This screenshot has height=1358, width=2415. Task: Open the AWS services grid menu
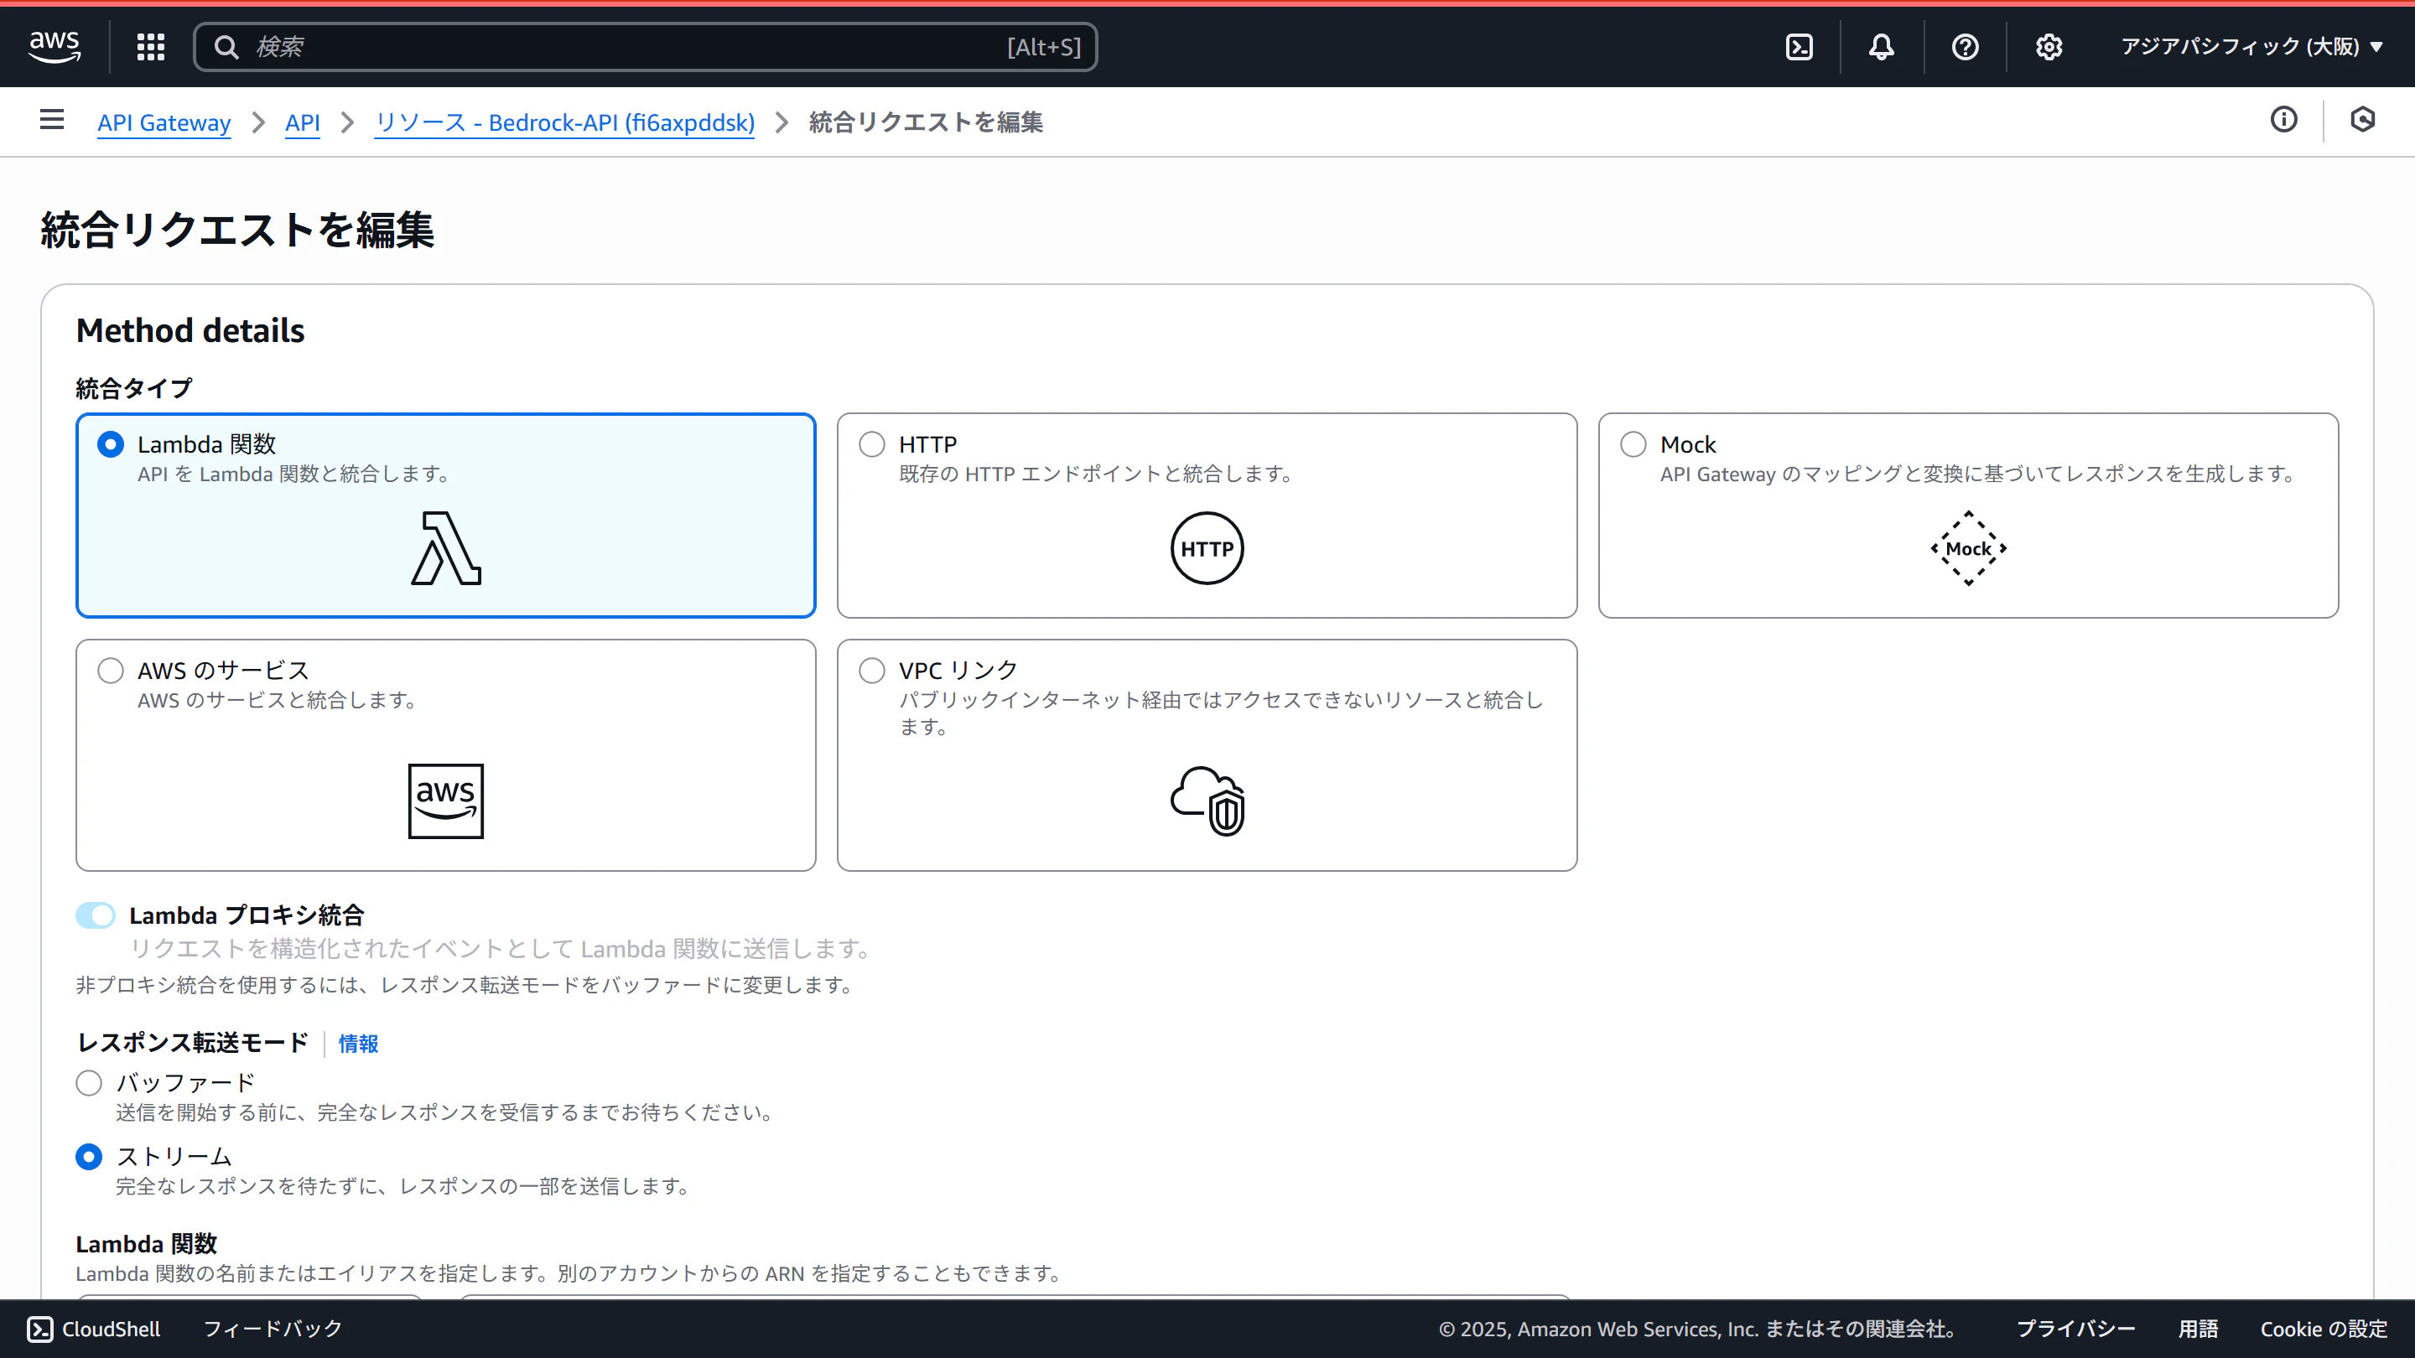click(x=150, y=47)
